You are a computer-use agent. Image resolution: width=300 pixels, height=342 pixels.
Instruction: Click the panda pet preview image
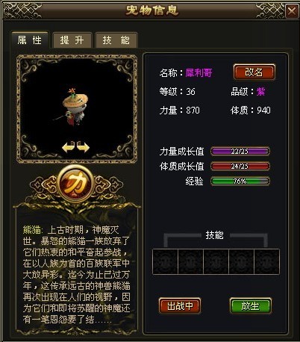click(x=75, y=107)
